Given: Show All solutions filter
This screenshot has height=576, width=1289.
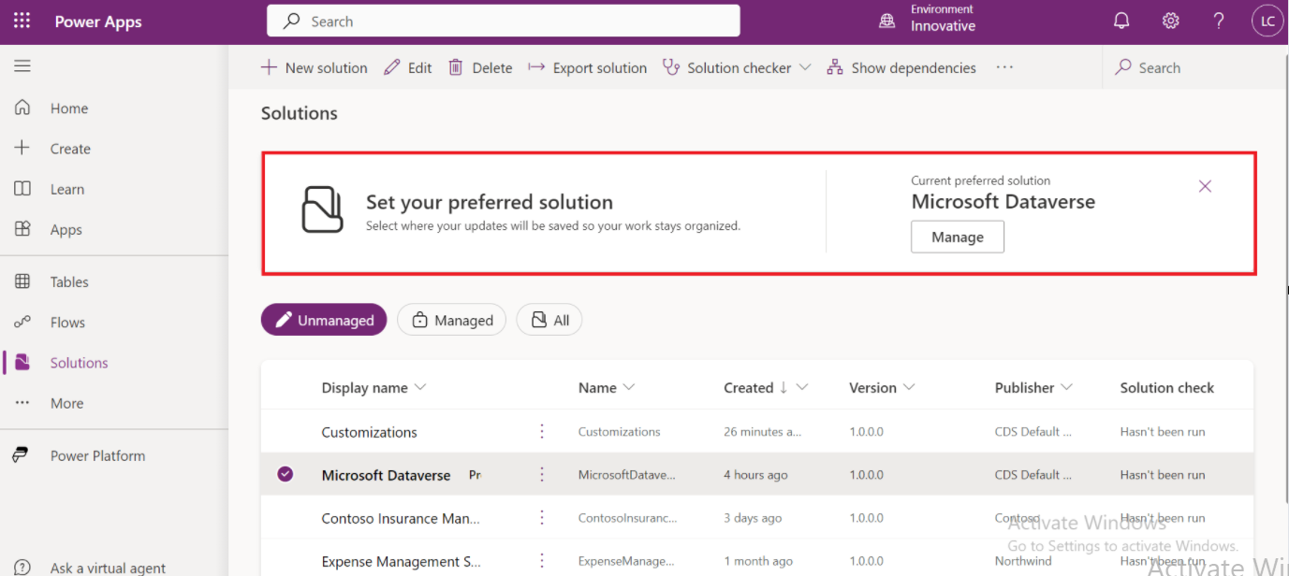Looking at the screenshot, I should [x=549, y=320].
